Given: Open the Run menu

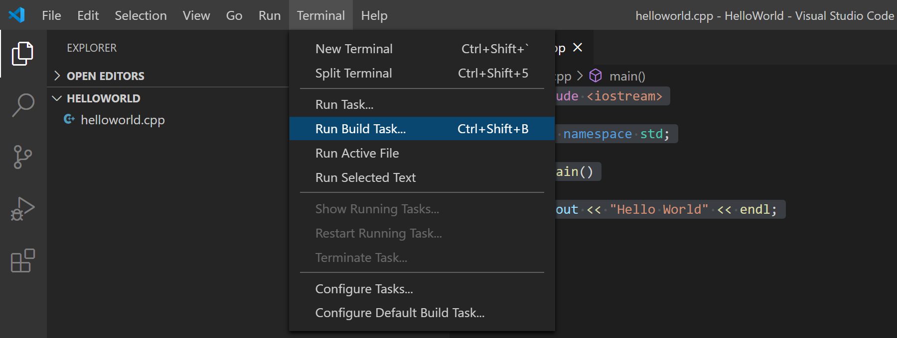Looking at the screenshot, I should 269,15.
